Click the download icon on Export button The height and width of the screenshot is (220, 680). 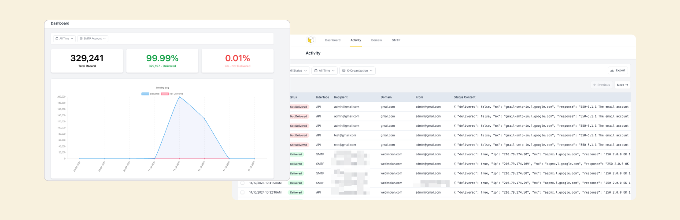click(612, 70)
